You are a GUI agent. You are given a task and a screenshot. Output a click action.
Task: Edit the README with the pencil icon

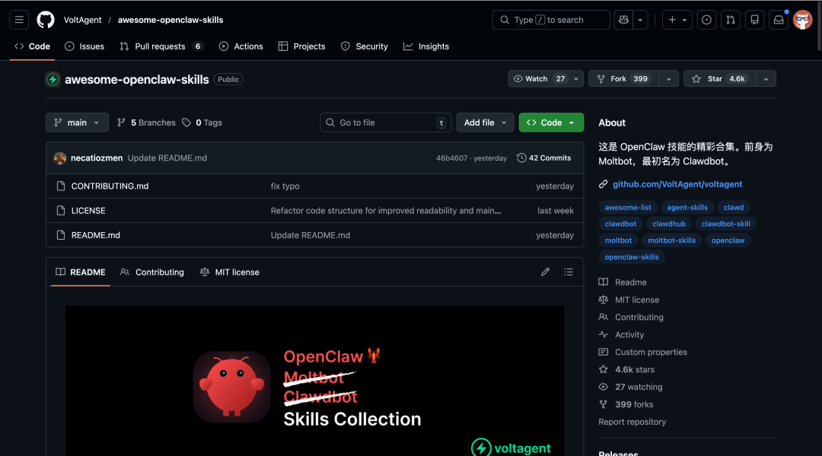[545, 272]
